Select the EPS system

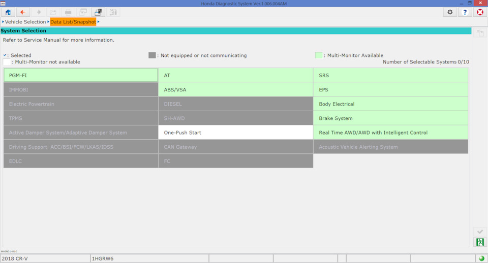pos(390,89)
